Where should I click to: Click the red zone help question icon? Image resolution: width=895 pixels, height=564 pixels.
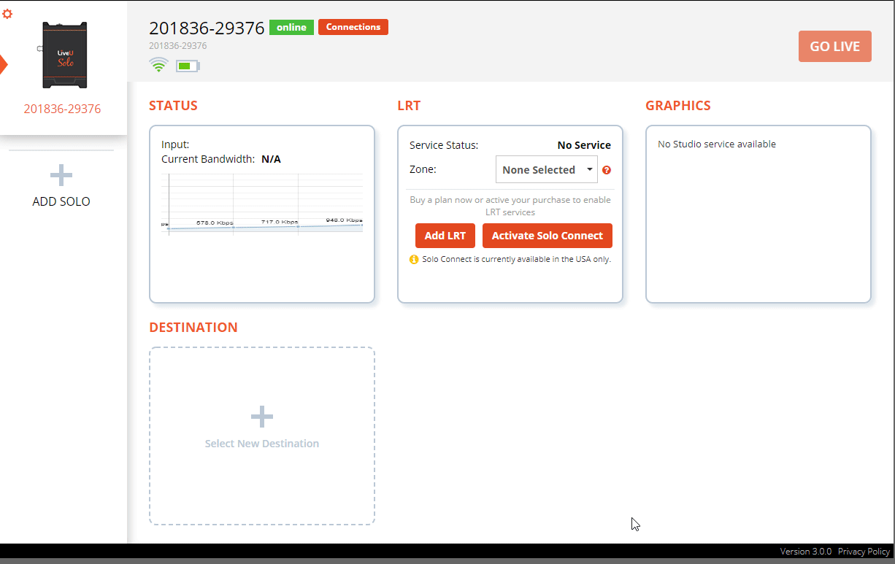607,170
